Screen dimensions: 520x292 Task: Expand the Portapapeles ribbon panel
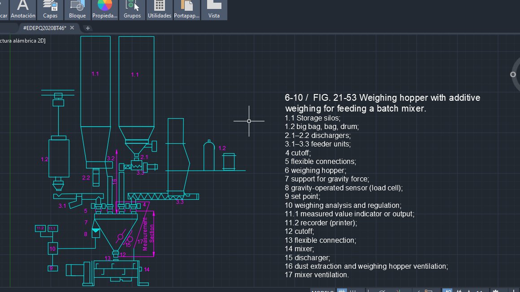pos(186,15)
